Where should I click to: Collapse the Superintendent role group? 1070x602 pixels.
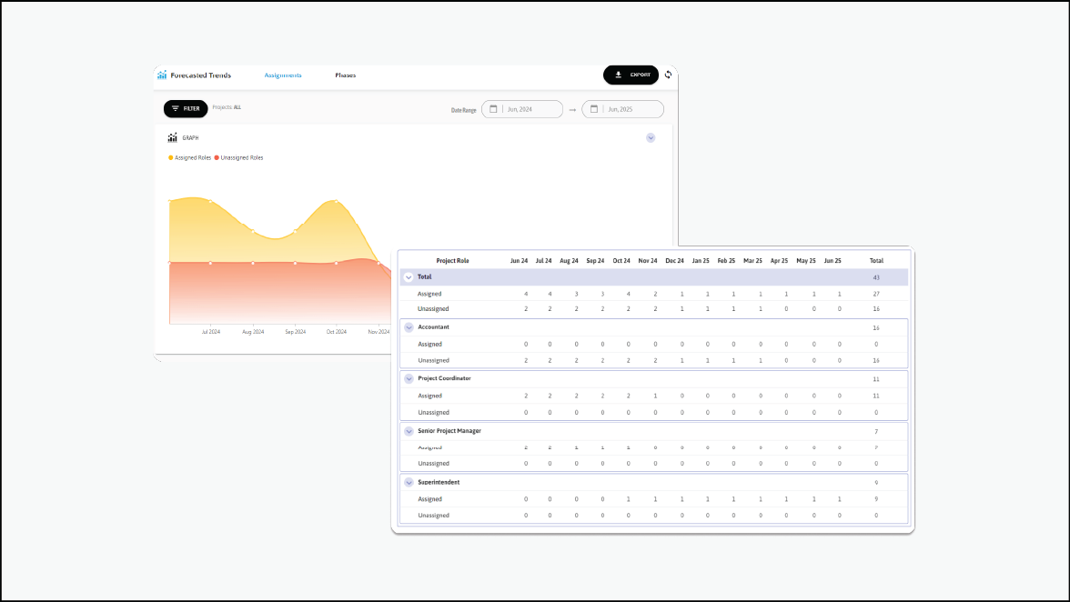click(x=409, y=482)
